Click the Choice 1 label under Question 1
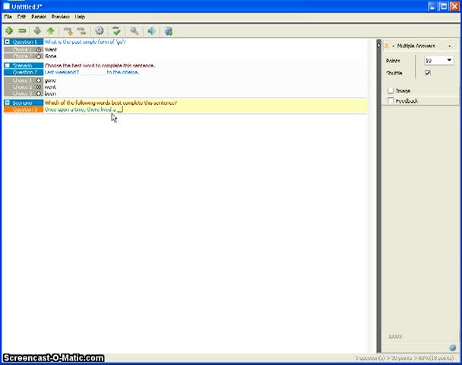 [22, 49]
